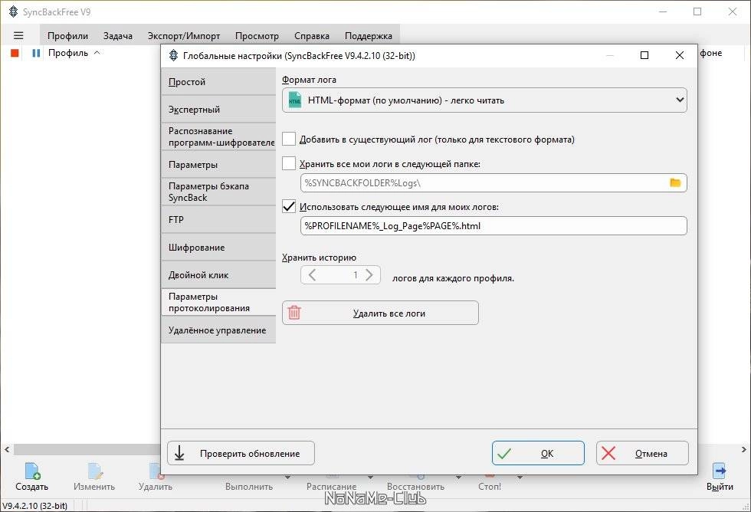Maximize the Global settings dialog
Screen dimensions: 751x512
(644, 55)
